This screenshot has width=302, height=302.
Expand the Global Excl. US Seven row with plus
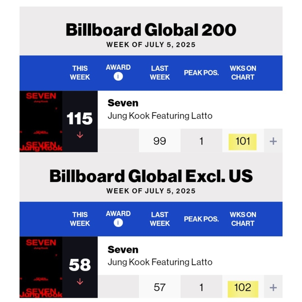[x=273, y=287]
